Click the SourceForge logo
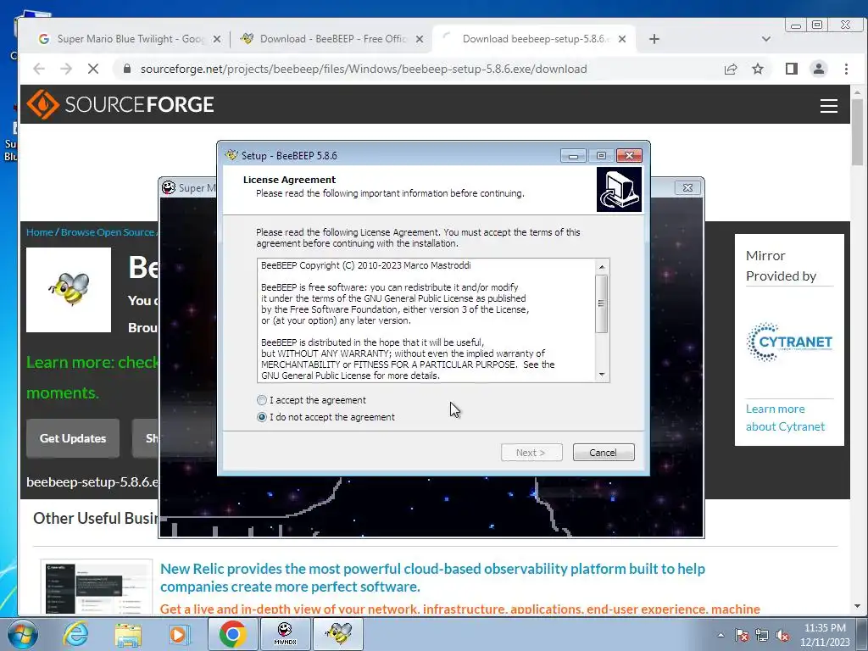Viewport: 868px width, 651px height. 120,104
